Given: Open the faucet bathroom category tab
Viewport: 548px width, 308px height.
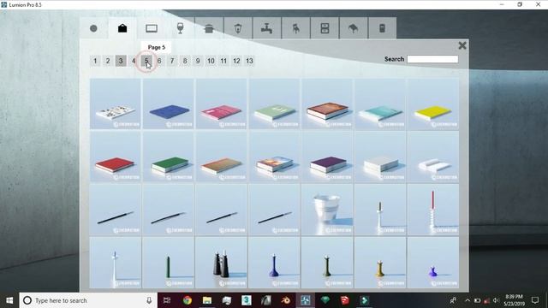Looking at the screenshot, I should pyautogui.click(x=266, y=28).
